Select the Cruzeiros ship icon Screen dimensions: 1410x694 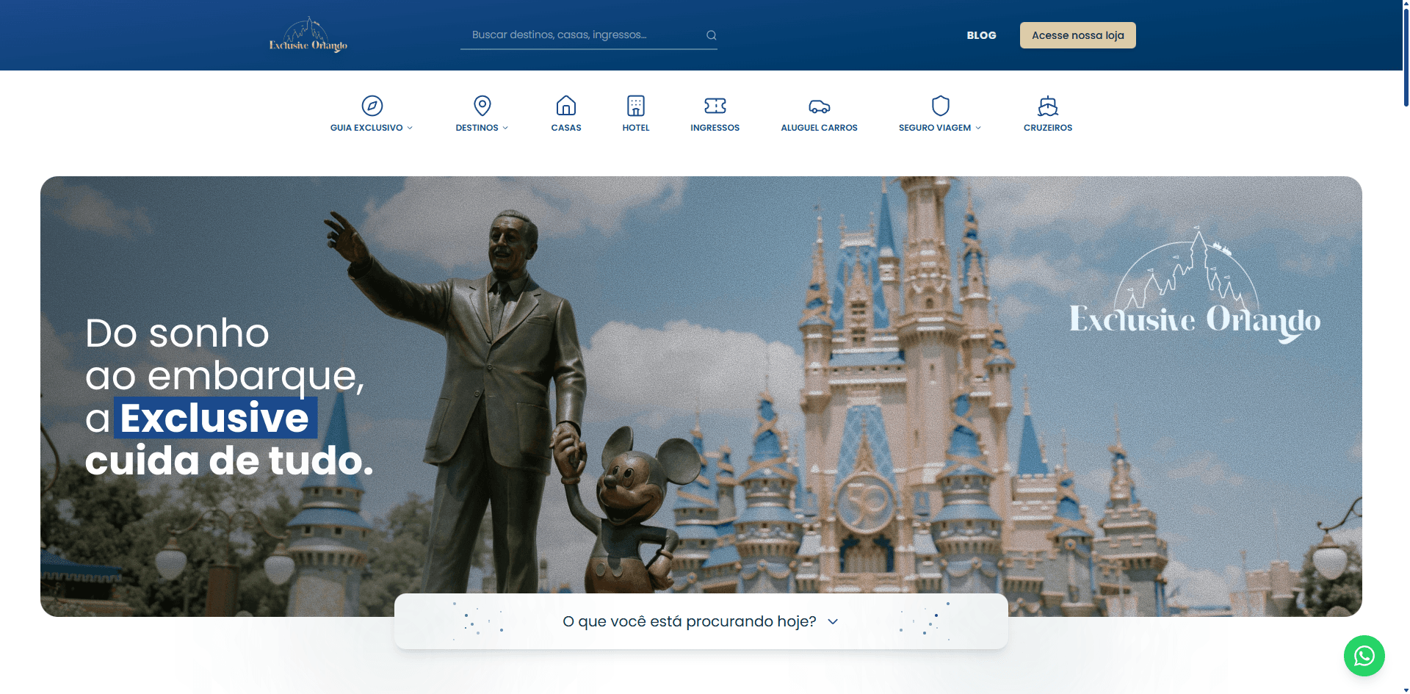[1047, 106]
